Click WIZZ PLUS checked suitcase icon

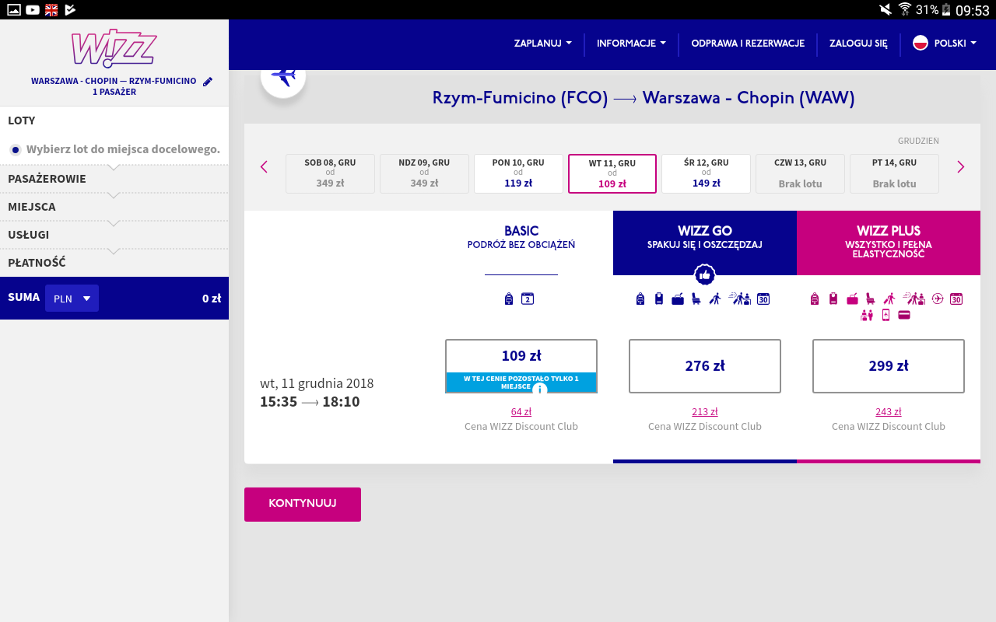[x=852, y=299]
